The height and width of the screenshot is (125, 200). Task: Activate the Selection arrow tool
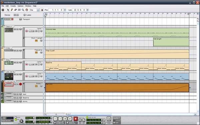[x=8, y=10]
